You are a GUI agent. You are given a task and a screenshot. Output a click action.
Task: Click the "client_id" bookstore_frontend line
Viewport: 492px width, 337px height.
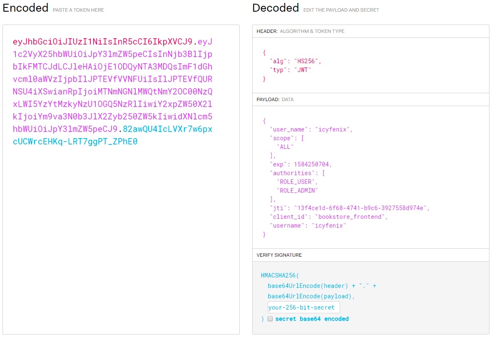[328, 217]
